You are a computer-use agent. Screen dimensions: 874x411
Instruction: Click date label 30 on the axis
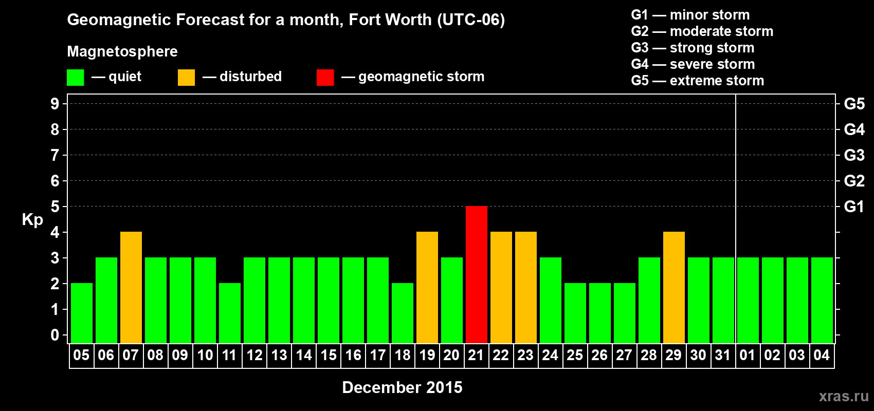(698, 355)
